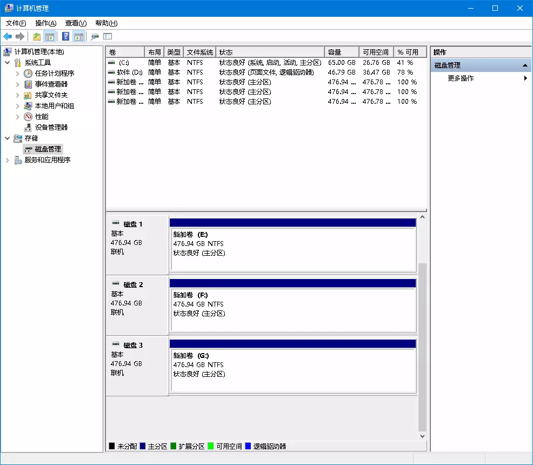Viewport: 533px width, 465px height.
Task: Collapse the 存储 tree node
Action: 7,138
